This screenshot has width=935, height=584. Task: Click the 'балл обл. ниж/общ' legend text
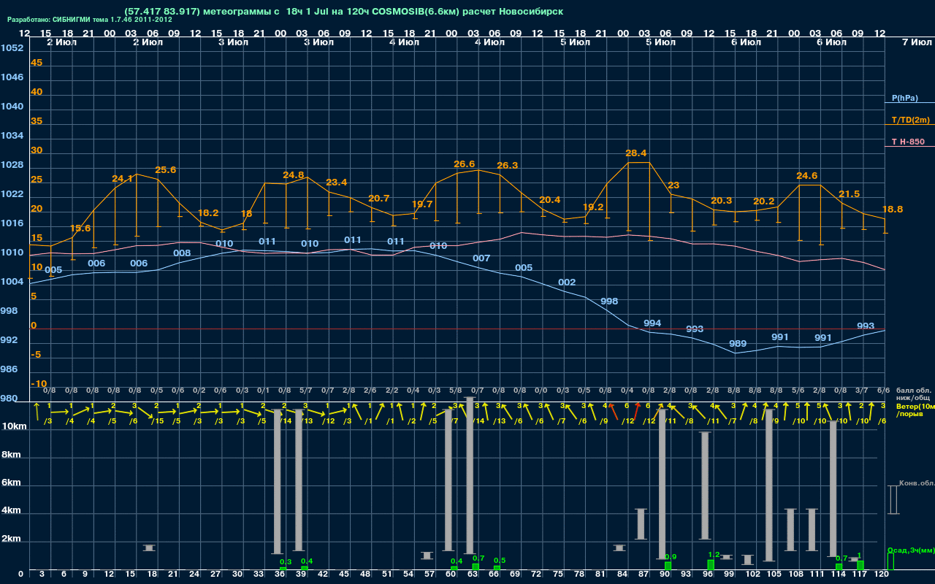coord(913,394)
